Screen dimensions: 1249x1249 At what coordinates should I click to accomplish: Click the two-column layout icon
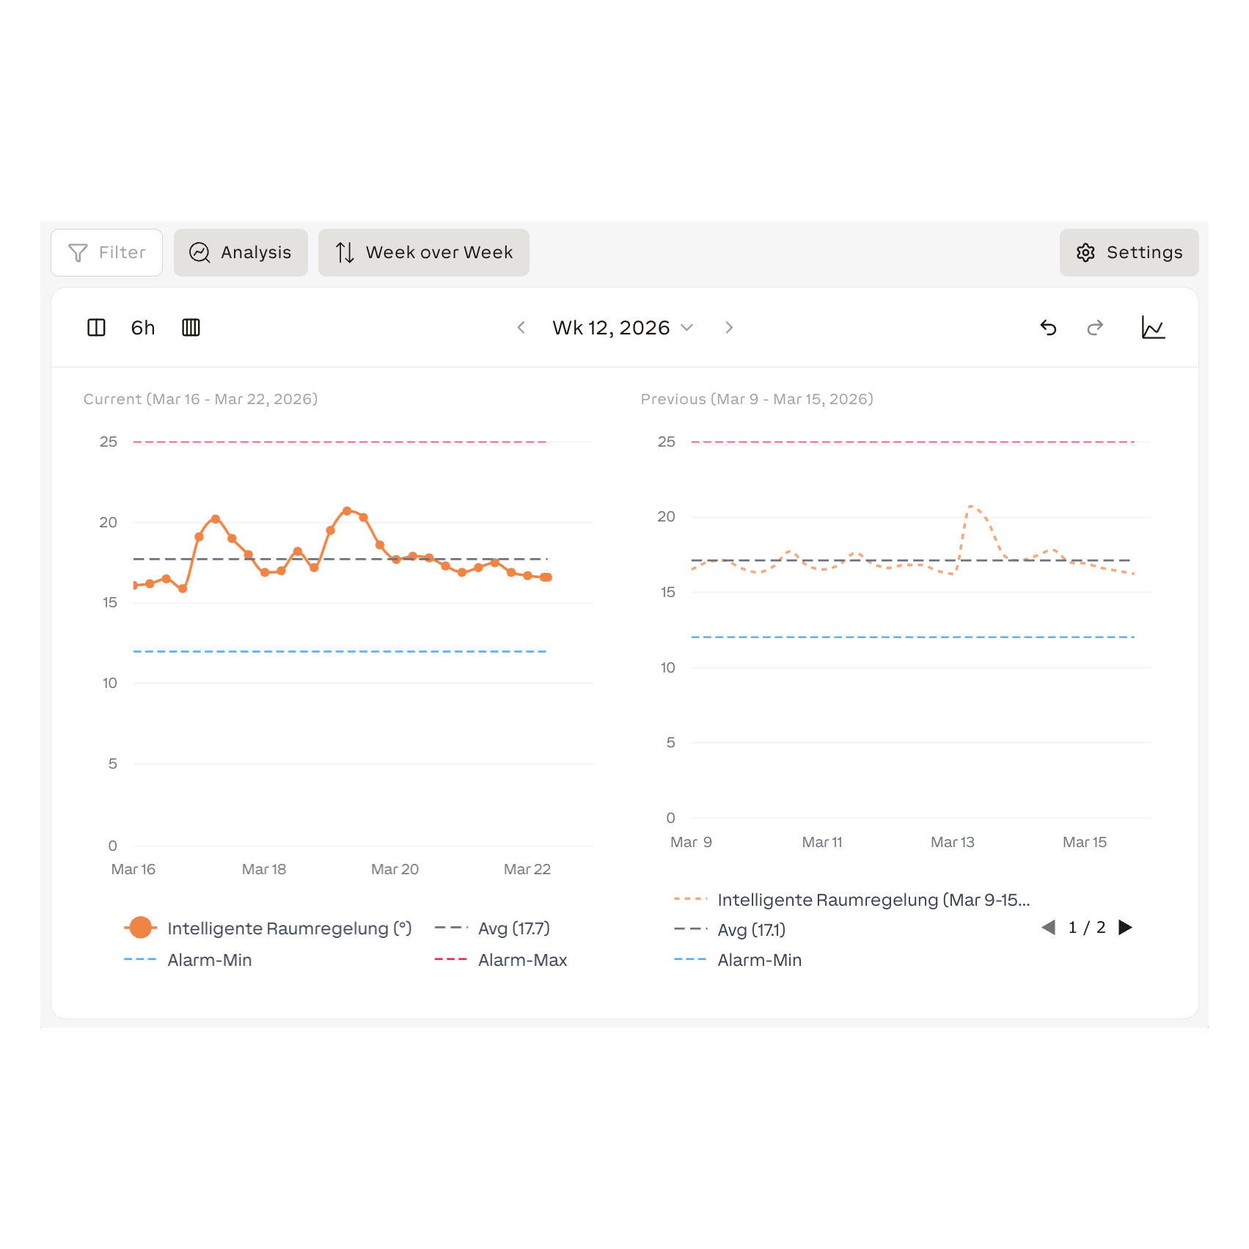[96, 328]
